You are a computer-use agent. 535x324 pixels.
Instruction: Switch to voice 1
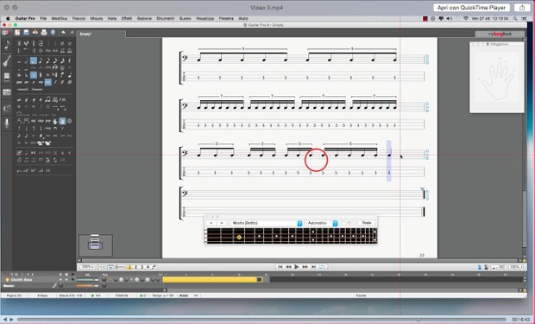(x=129, y=267)
